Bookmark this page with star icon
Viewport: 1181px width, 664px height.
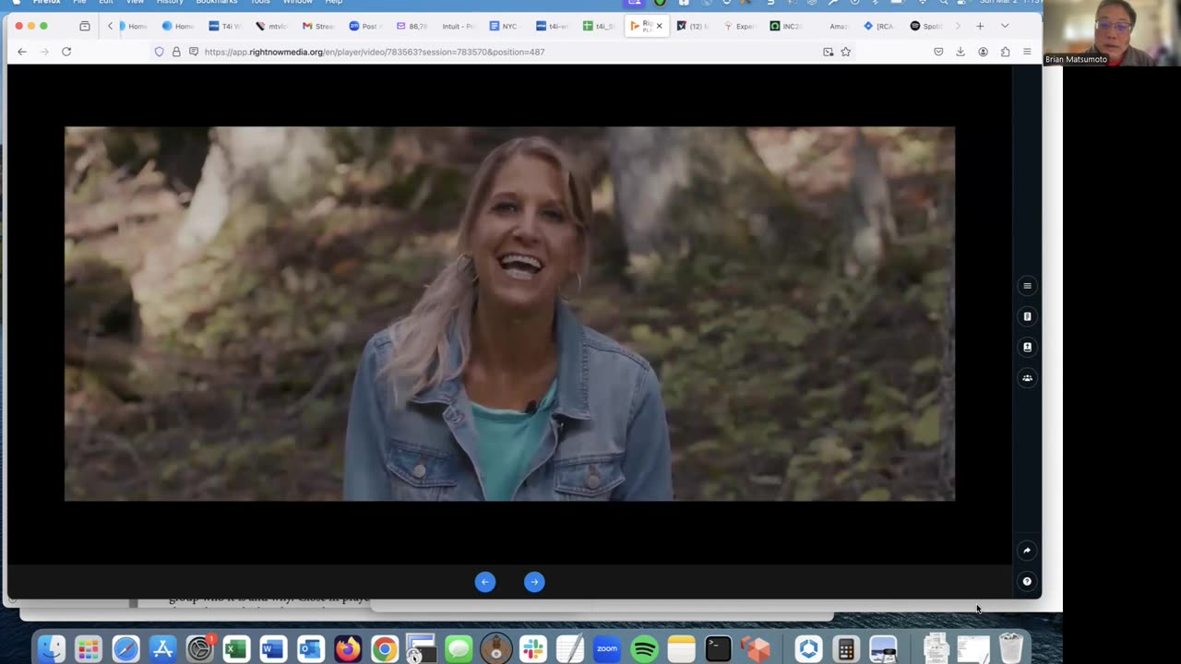pyautogui.click(x=845, y=52)
